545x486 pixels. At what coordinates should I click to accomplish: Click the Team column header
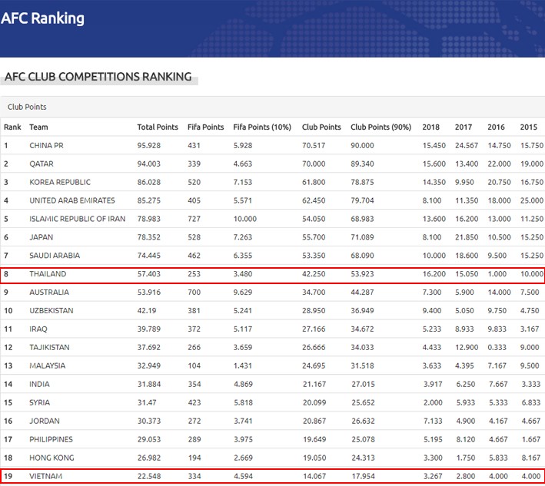click(x=38, y=127)
